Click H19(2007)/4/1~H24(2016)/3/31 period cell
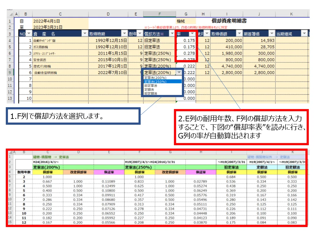This screenshot has width=314, height=231. coord(150,162)
